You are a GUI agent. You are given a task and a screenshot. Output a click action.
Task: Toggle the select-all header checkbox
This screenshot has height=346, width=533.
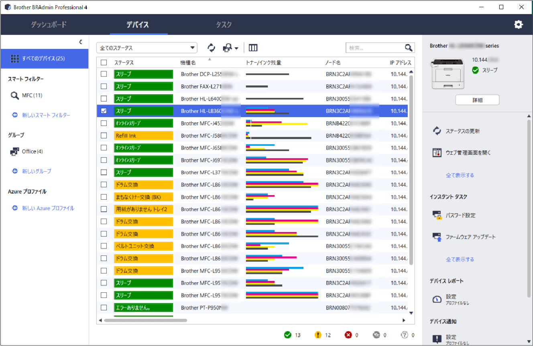(x=104, y=63)
